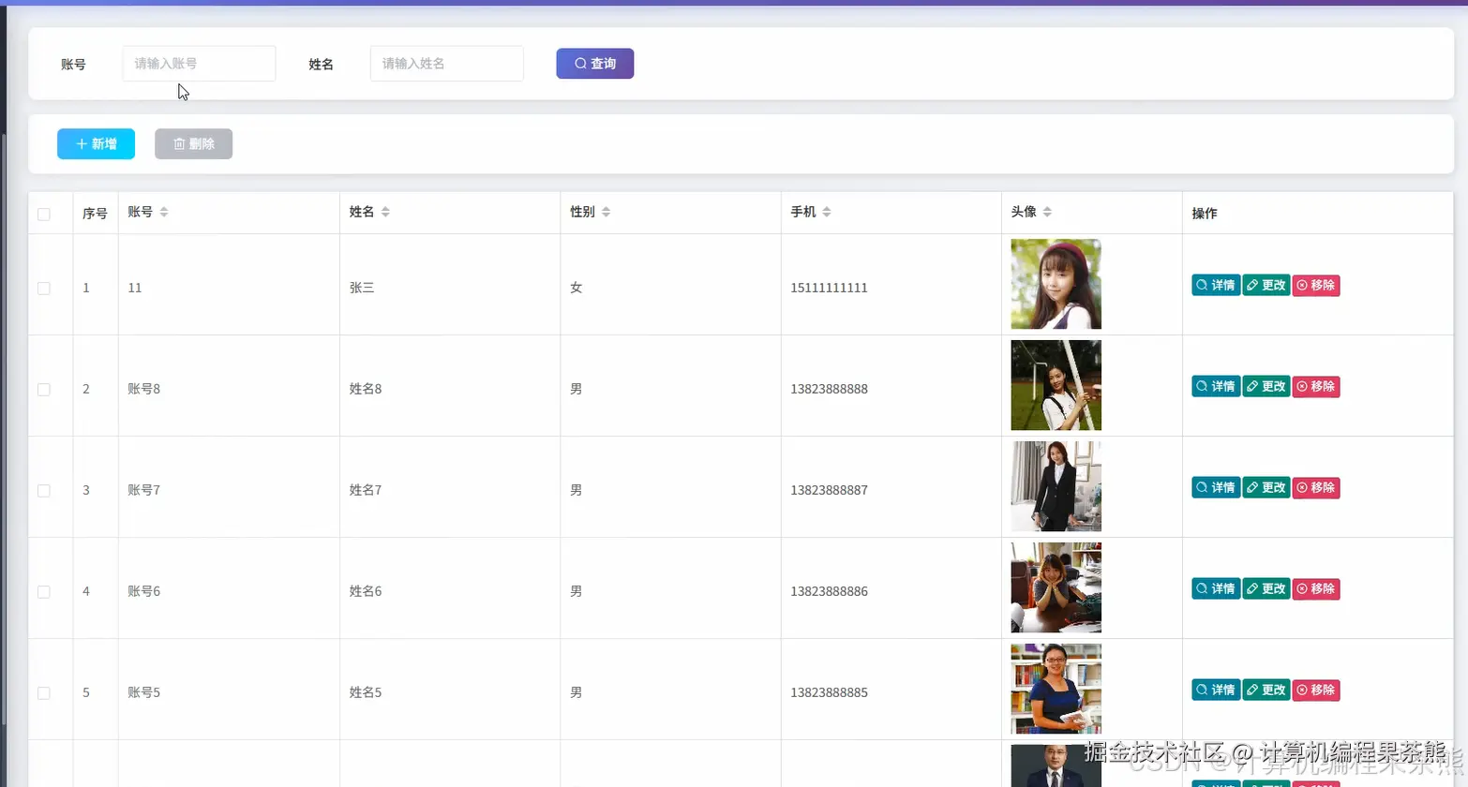Screen dimensions: 1468x787
Task: Sort table by 账号 column arrows
Action: (x=164, y=212)
